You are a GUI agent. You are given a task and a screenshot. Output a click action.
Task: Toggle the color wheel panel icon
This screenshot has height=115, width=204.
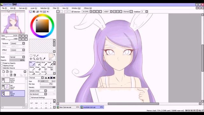tap(31, 11)
